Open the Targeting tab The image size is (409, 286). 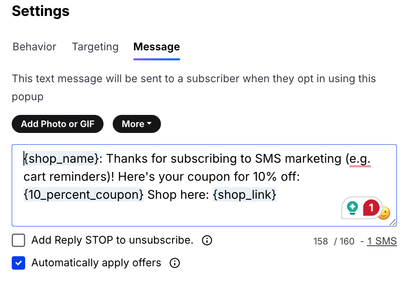pyautogui.click(x=95, y=47)
